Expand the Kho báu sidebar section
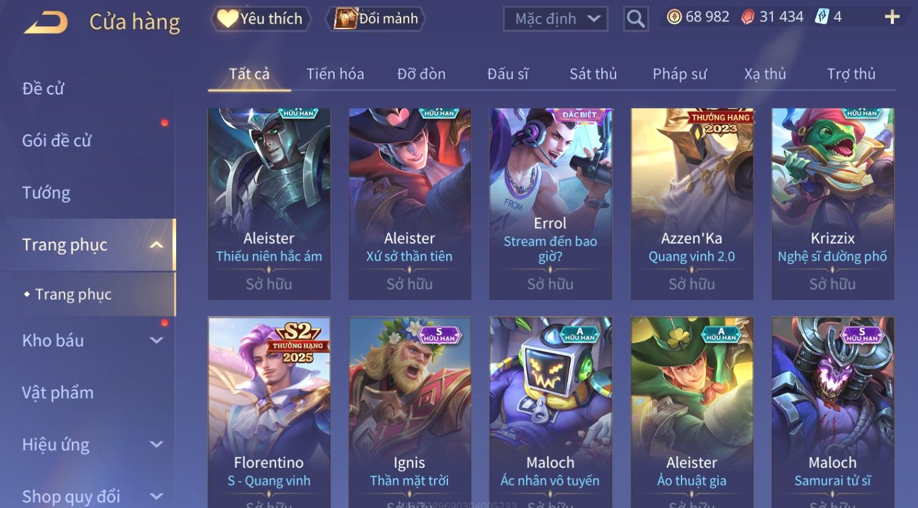 (x=157, y=340)
